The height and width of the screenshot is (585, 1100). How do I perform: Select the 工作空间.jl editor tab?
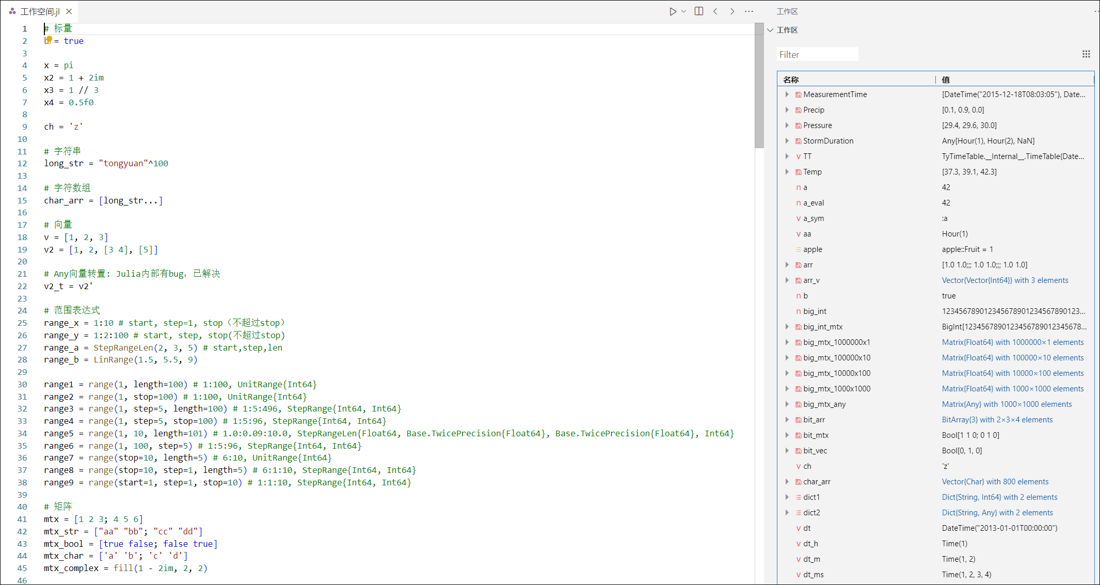point(40,11)
